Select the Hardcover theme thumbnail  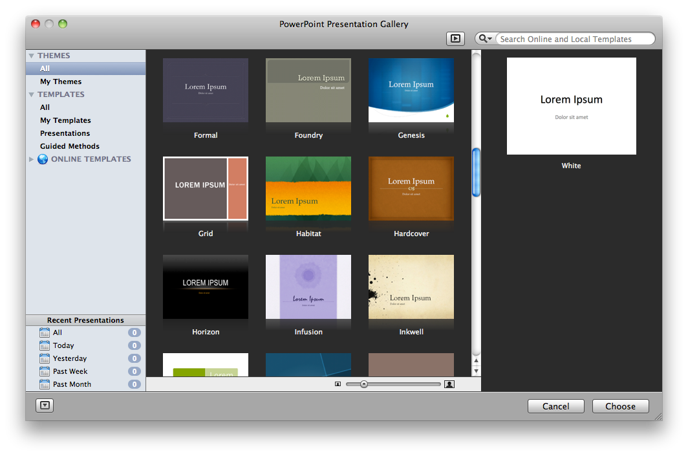[411, 188]
